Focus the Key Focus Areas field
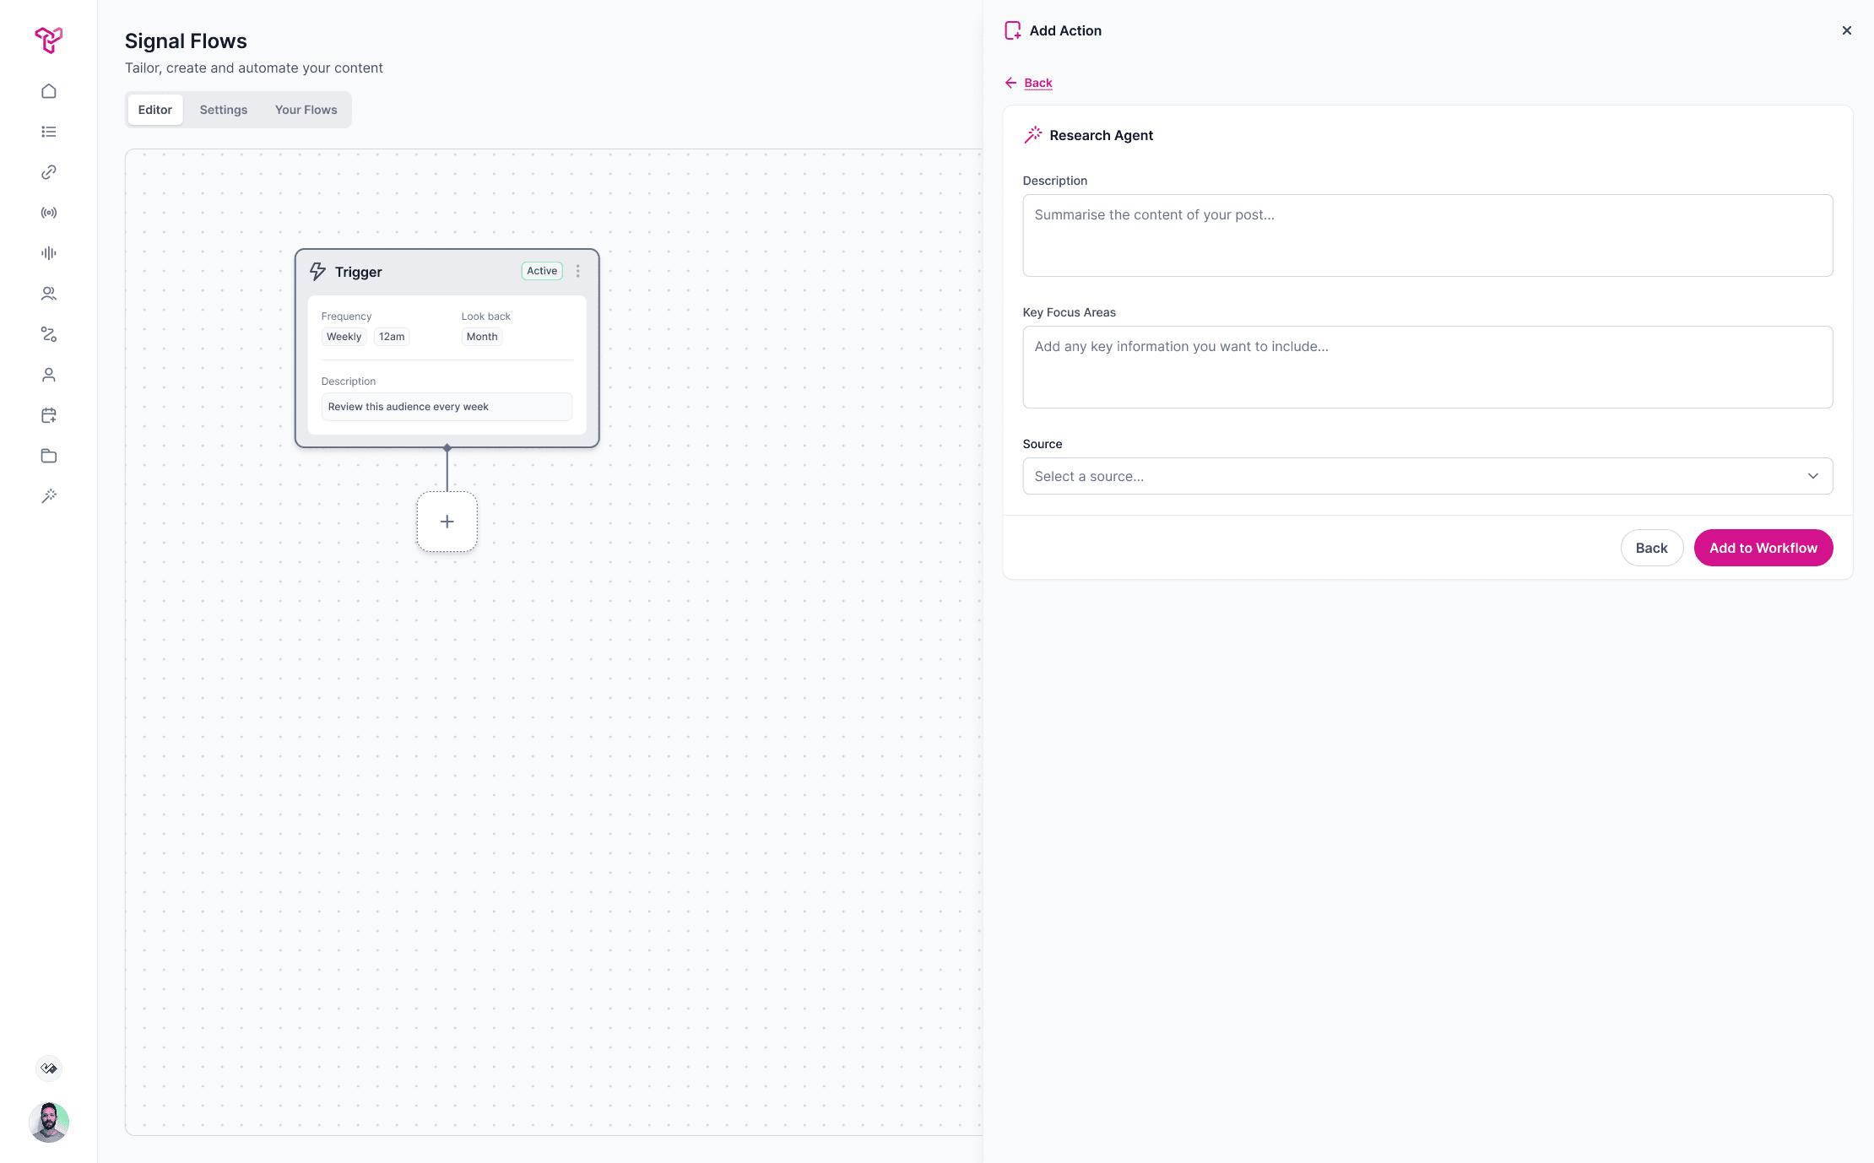The image size is (1874, 1163). [x=1427, y=367]
